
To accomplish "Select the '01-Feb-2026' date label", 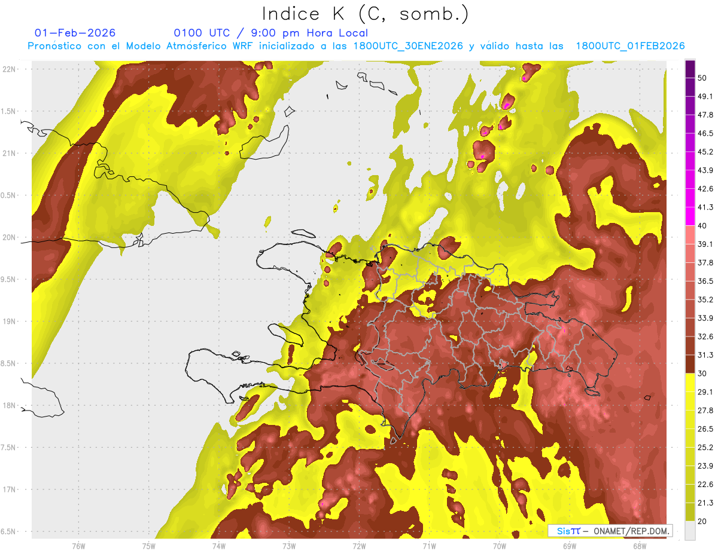I will [x=75, y=33].
